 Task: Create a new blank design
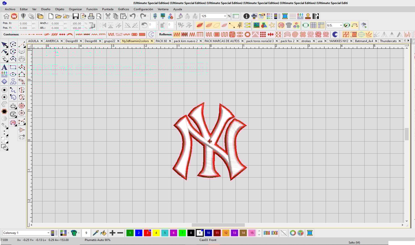(51, 16)
